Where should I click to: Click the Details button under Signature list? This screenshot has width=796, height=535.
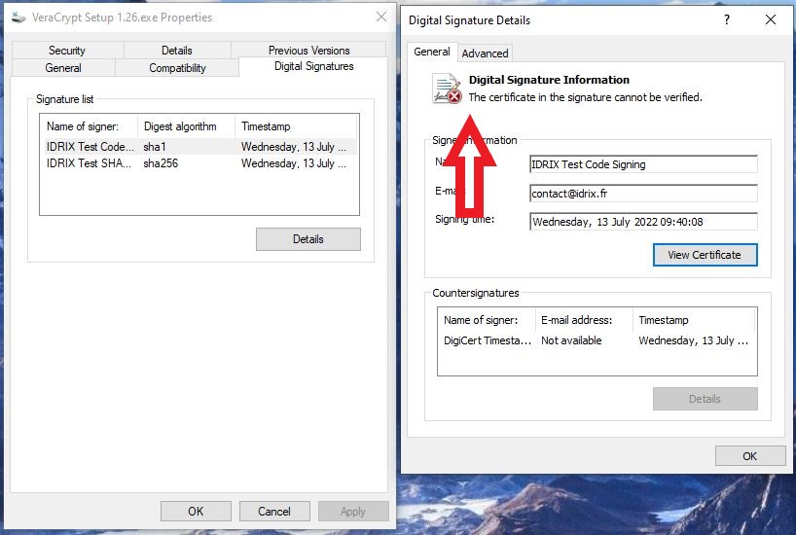point(308,239)
